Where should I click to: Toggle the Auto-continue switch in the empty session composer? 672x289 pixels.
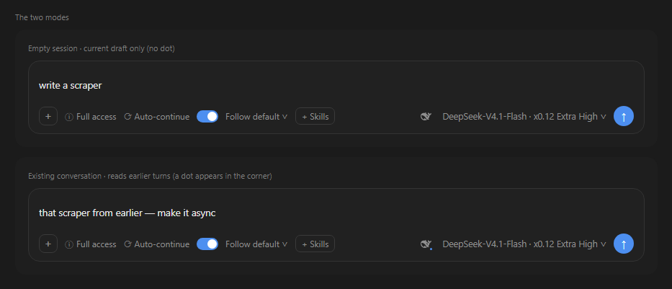click(x=207, y=116)
